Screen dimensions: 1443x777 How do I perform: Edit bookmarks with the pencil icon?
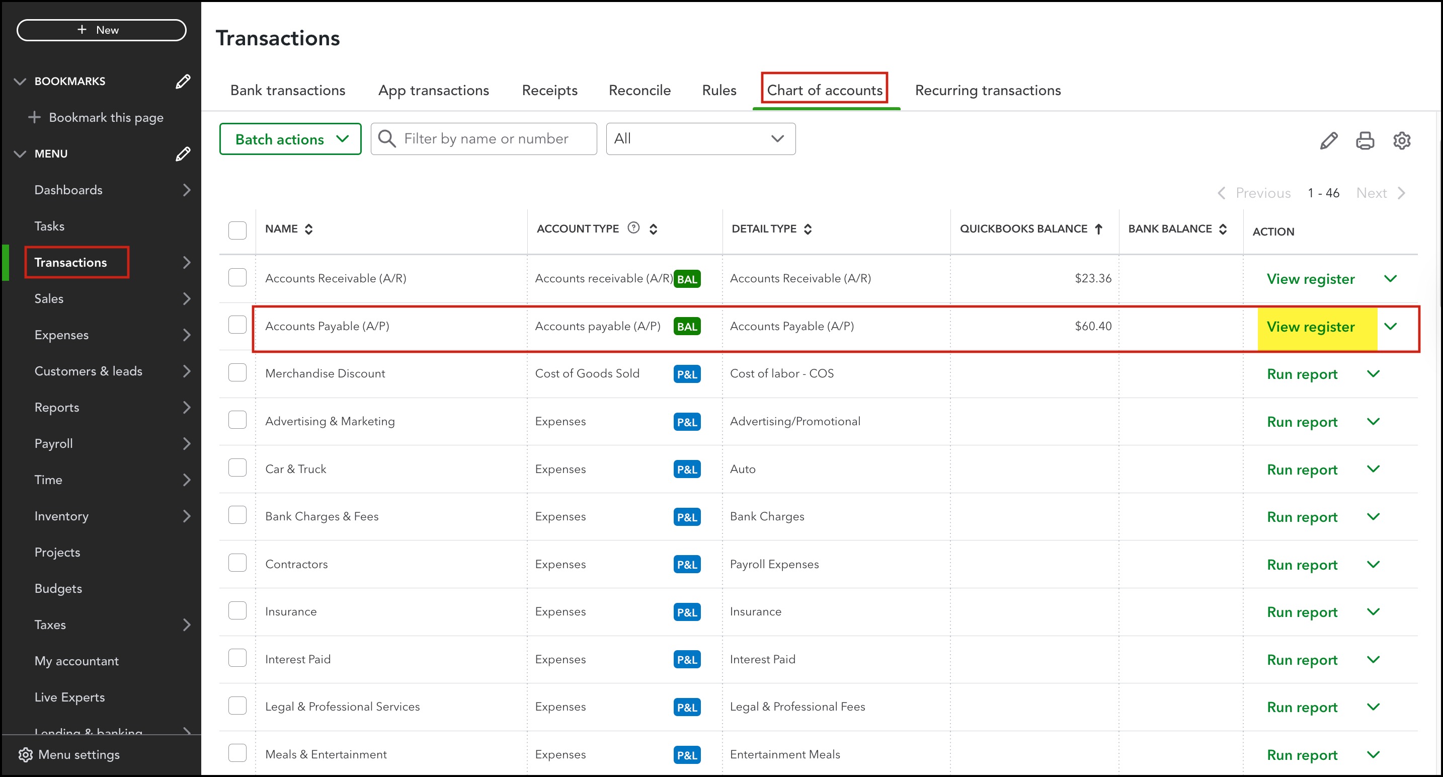(x=183, y=81)
